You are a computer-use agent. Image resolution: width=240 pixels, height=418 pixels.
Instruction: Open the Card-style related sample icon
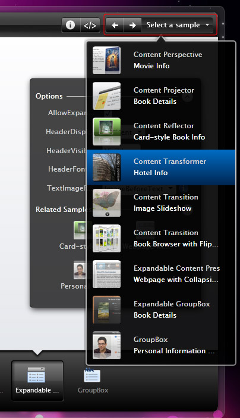80,230
